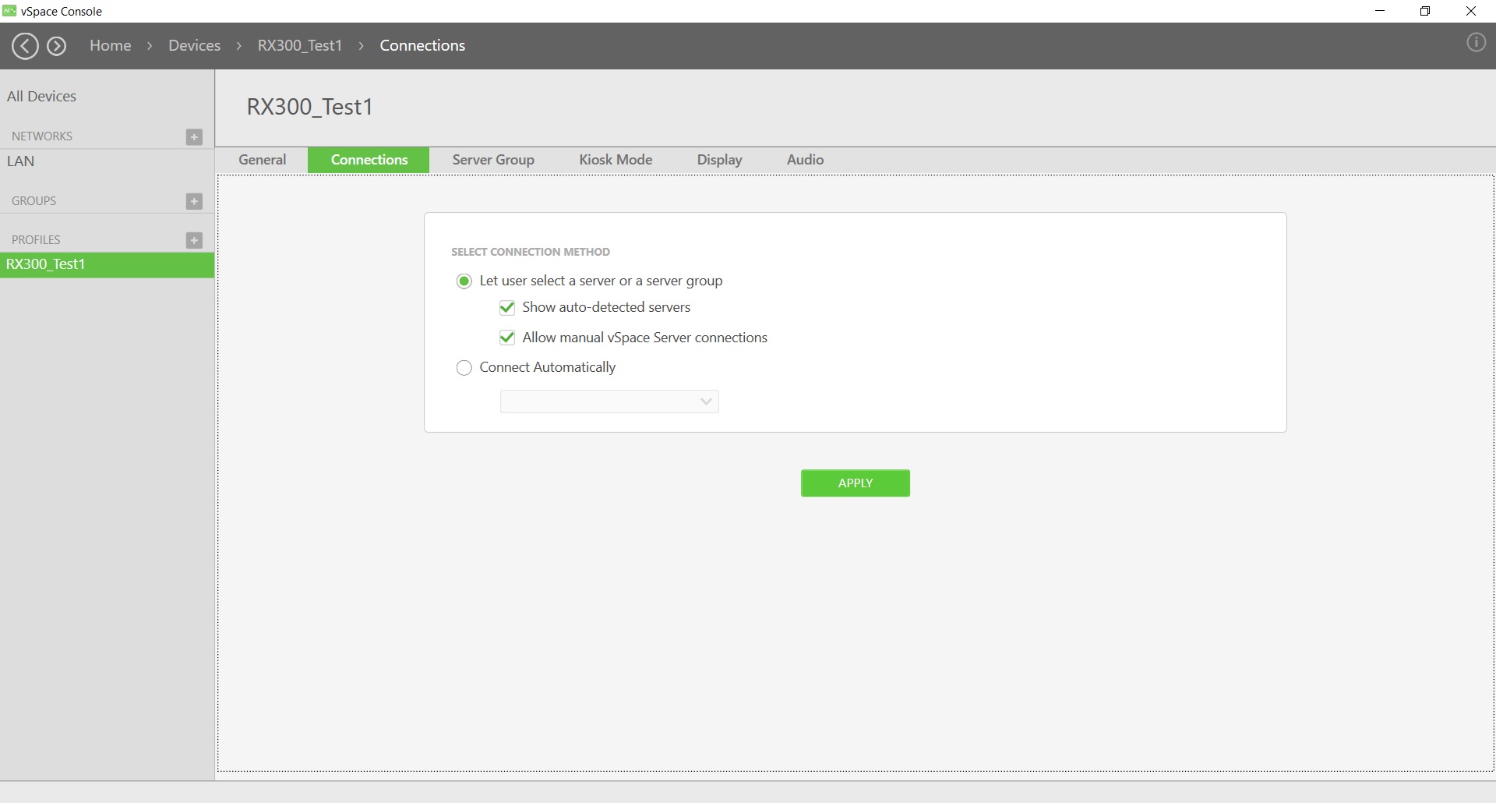Add a new profile with plus icon
The height and width of the screenshot is (803, 1496).
click(x=195, y=240)
